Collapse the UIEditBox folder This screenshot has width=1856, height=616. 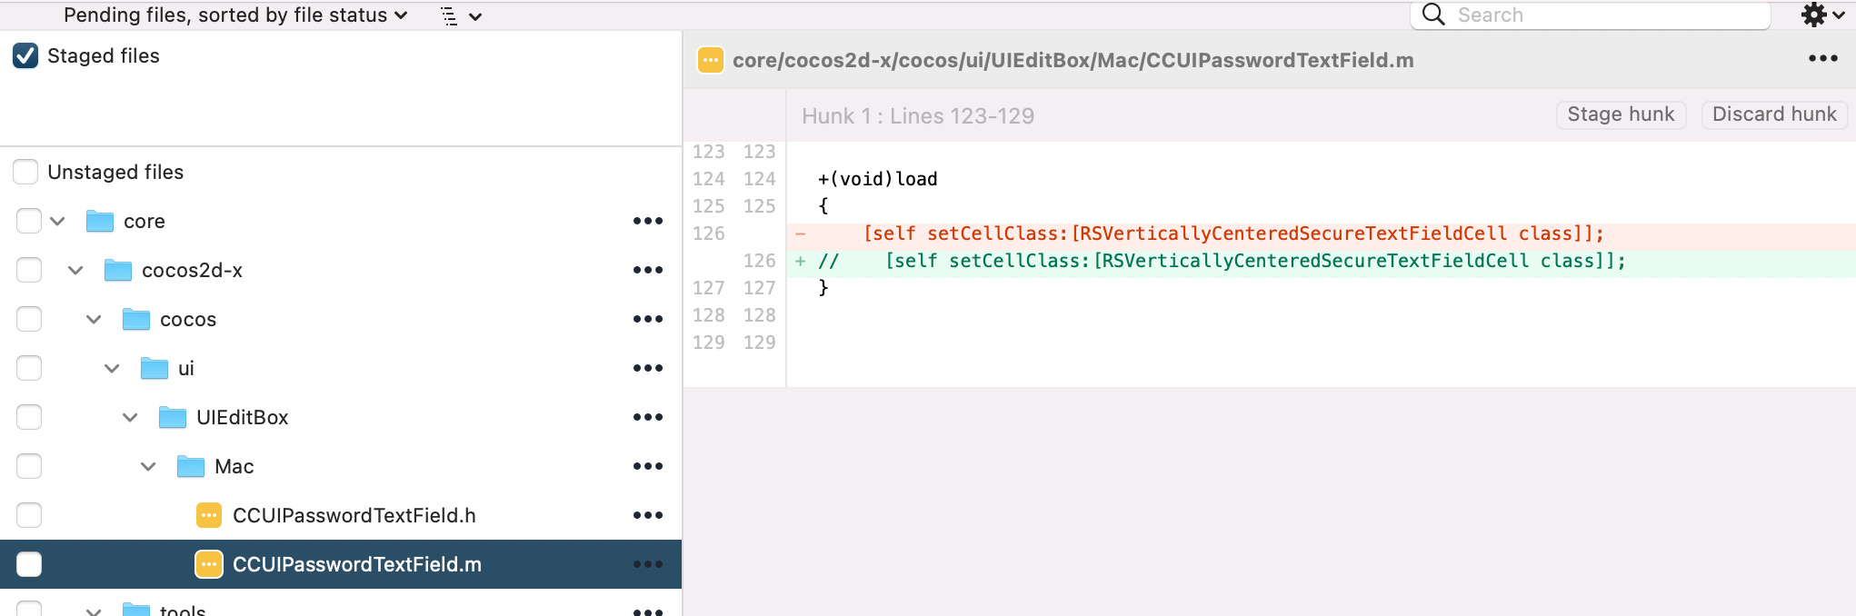tap(130, 417)
